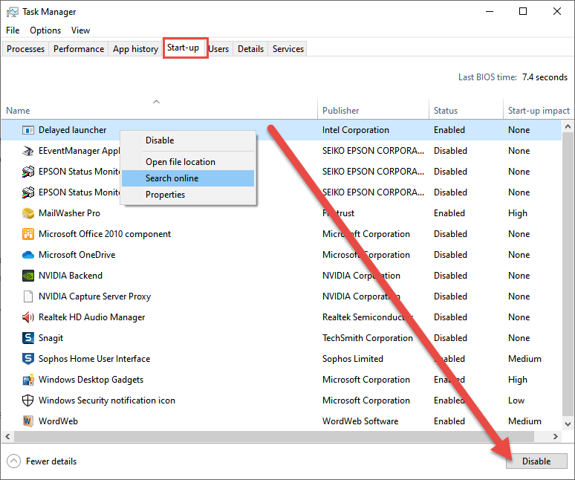Switch to the Processes tab
Viewport: 575px width, 480px height.
point(25,49)
